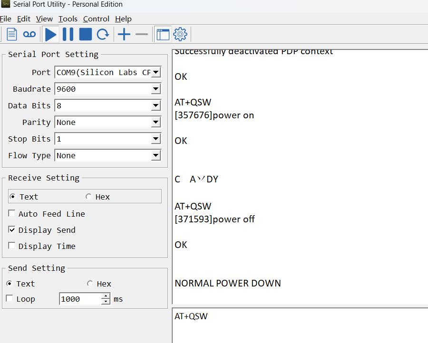The width and height of the screenshot is (428, 343).
Task: Open the Help menu
Action: (x=123, y=19)
